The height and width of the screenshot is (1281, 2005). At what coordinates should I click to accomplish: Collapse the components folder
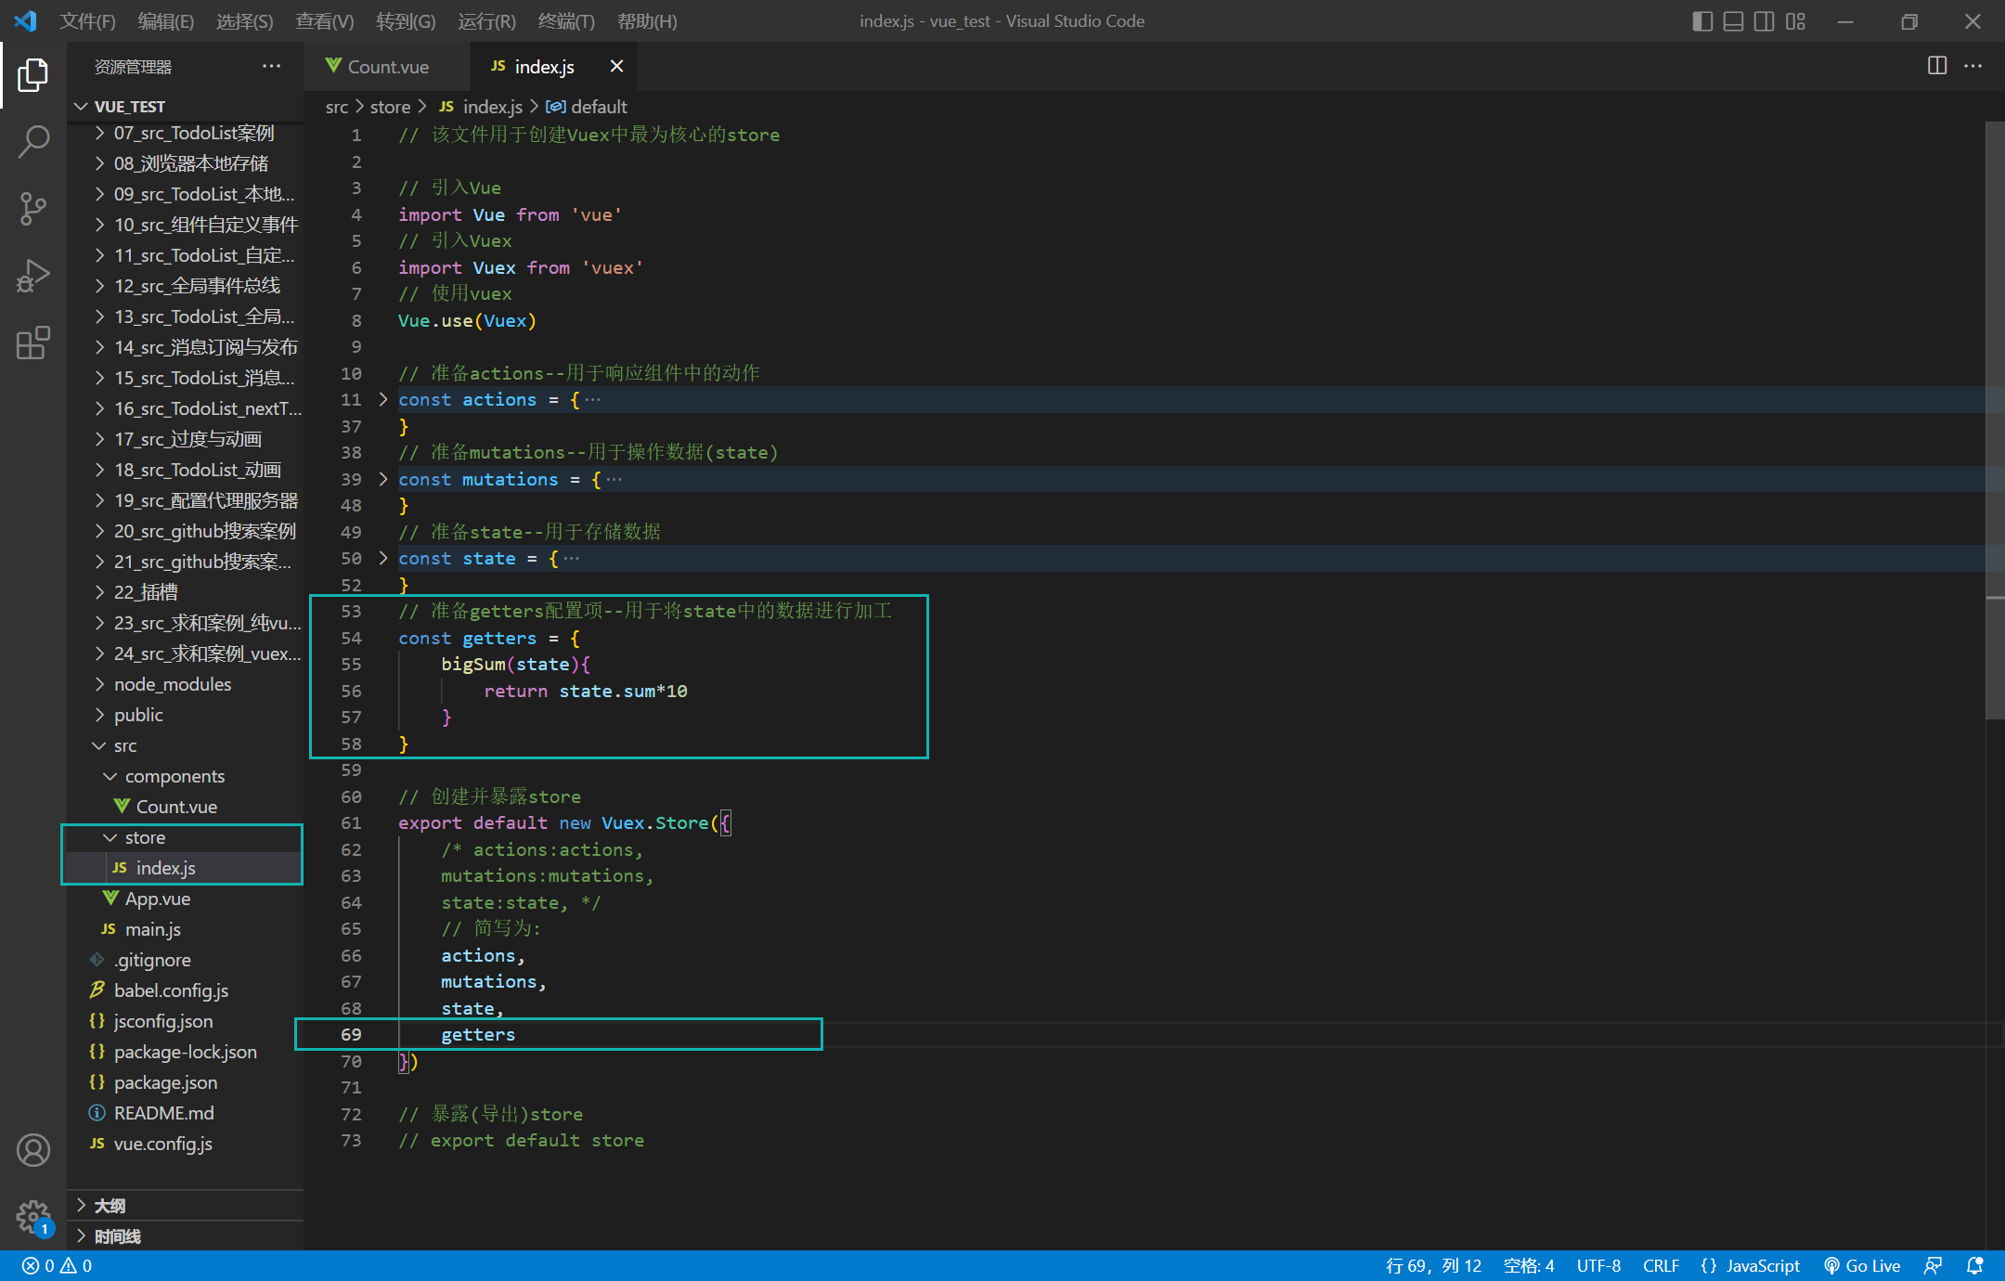point(185,776)
